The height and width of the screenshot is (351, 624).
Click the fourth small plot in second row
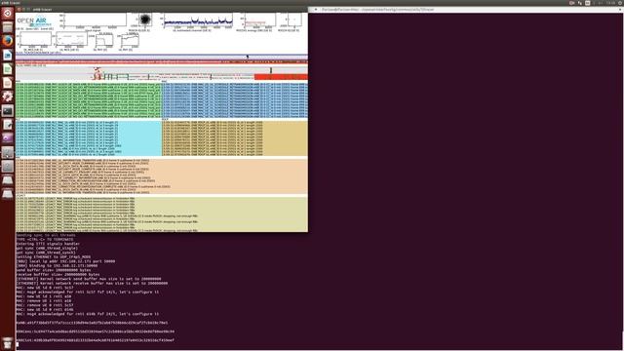coord(130,40)
